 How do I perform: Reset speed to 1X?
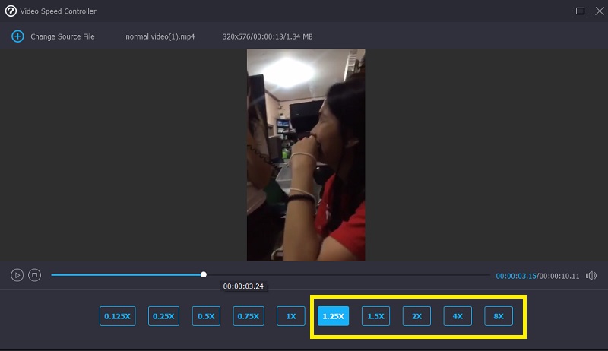[x=290, y=316]
